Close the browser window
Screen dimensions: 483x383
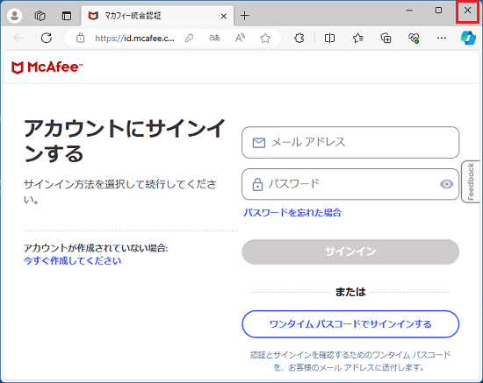[467, 11]
